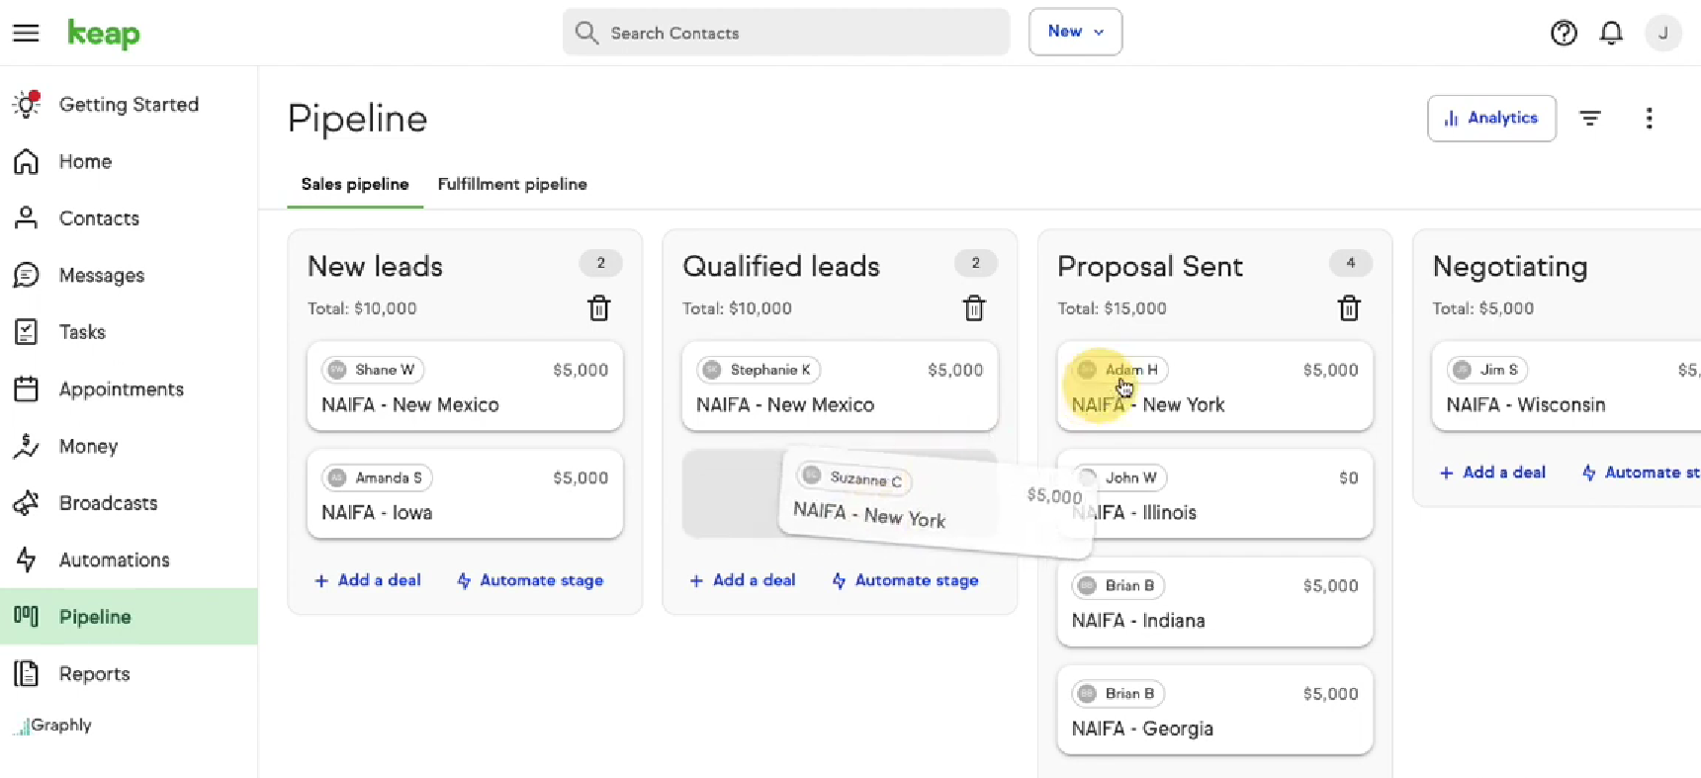Image resolution: width=1701 pixels, height=778 pixels.
Task: Click the Reports document icon
Action: click(x=27, y=674)
